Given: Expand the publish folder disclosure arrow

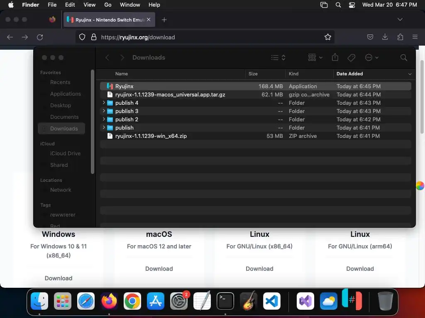Looking at the screenshot, I should point(104,128).
